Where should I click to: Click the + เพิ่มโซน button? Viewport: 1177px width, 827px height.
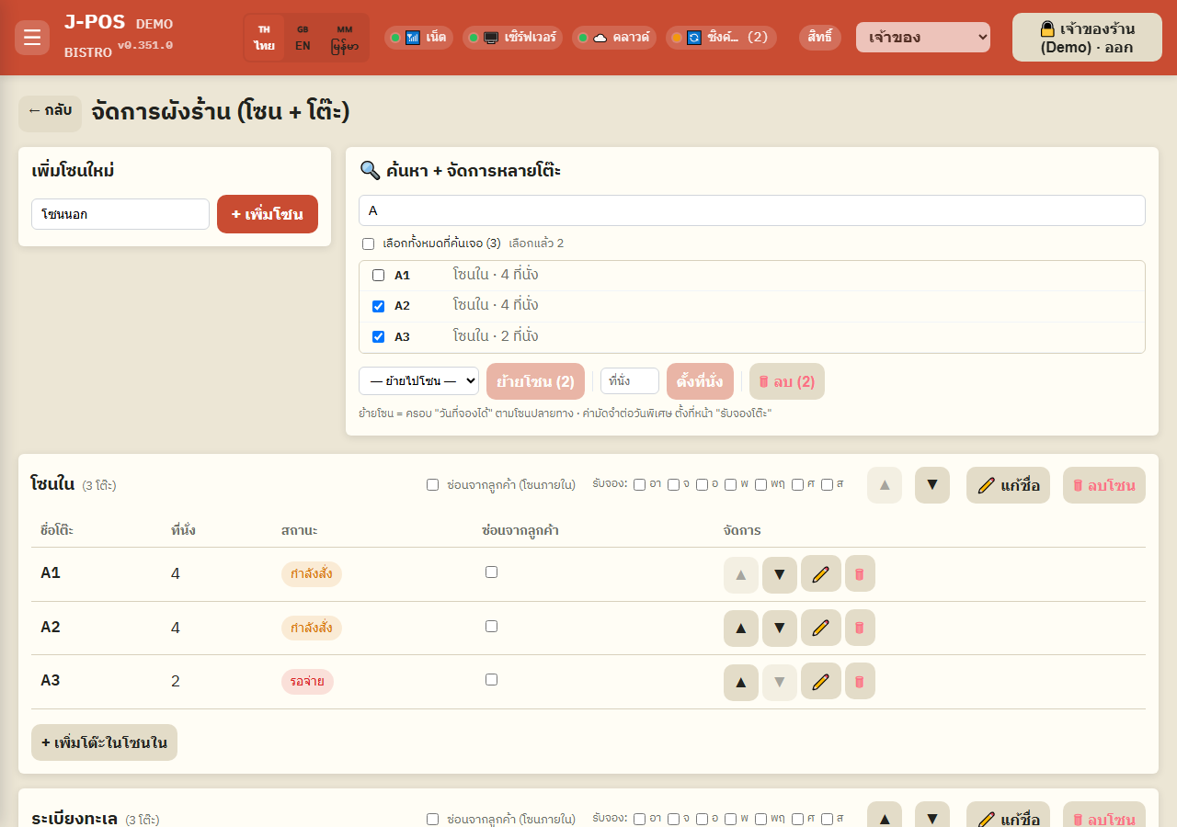pos(268,214)
